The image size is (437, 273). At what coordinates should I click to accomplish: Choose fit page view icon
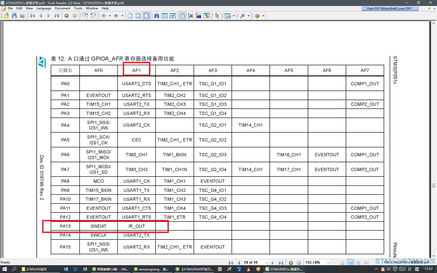click(138, 16)
